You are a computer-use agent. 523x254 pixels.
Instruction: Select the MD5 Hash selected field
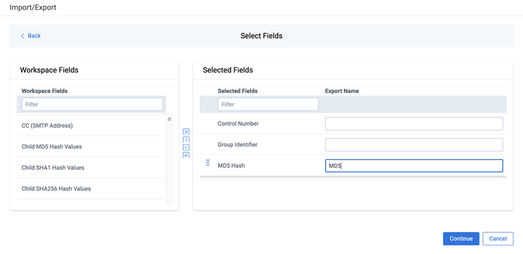coord(231,166)
